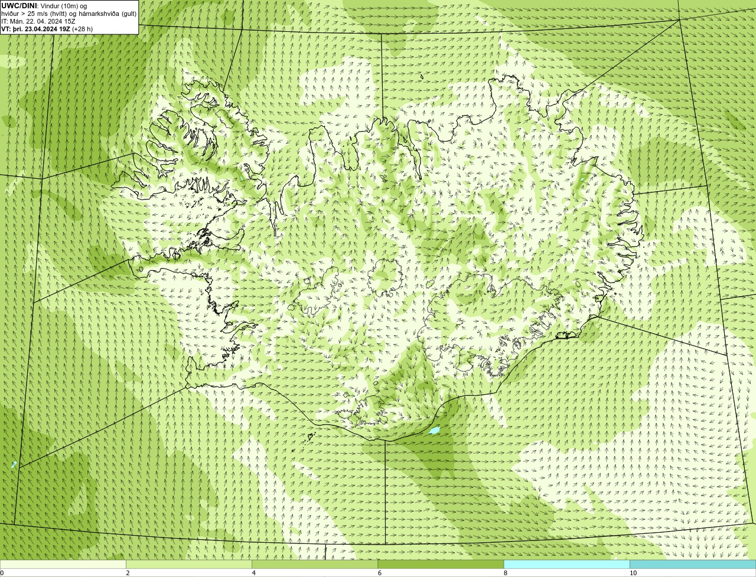756x577 pixels.
Task: Click the legend scale label "2"
Action: (128, 573)
